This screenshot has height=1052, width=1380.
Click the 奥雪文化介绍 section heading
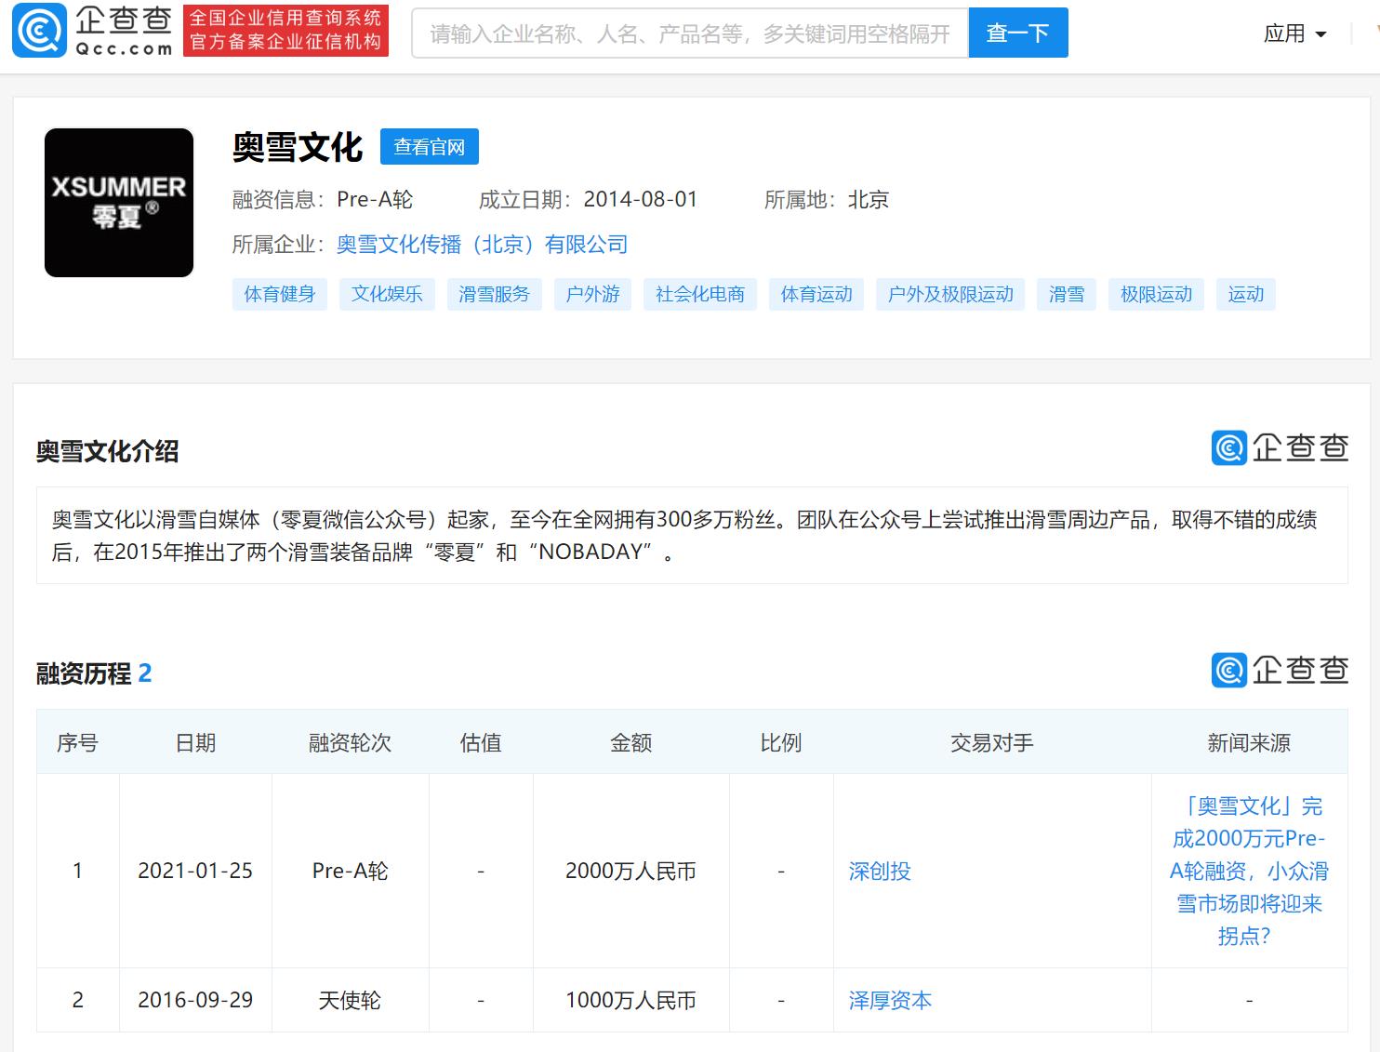coord(107,452)
